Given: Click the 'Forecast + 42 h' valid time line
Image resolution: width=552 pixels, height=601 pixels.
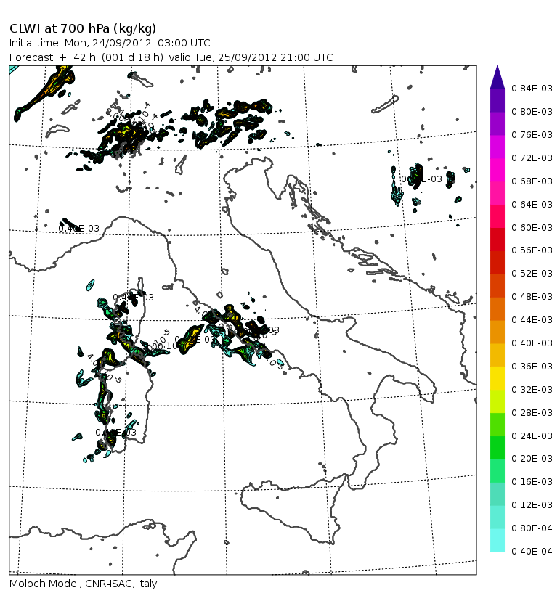Looking at the screenshot, I should click(x=171, y=57).
